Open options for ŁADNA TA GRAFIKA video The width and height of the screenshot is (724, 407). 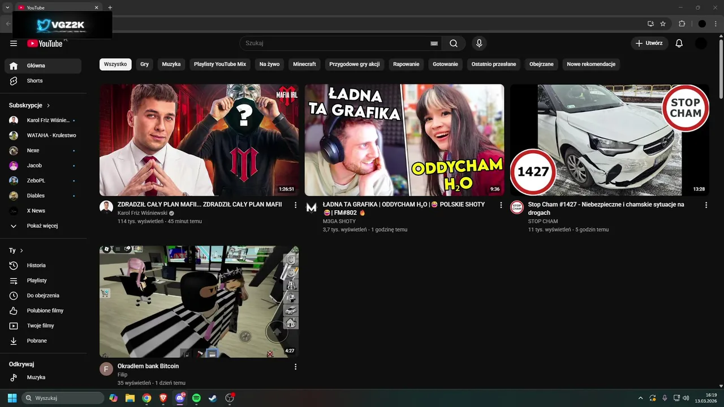coord(501,205)
